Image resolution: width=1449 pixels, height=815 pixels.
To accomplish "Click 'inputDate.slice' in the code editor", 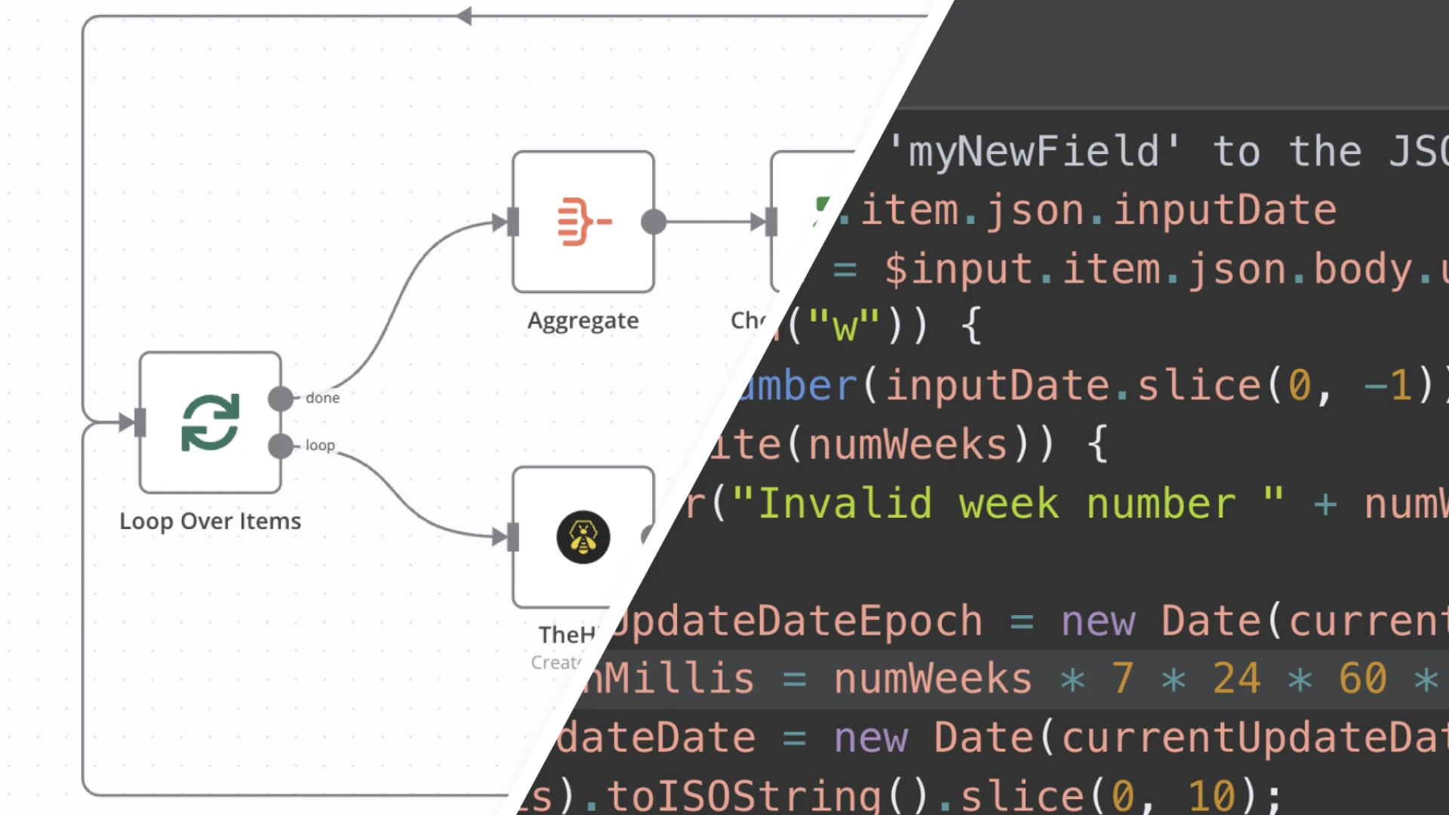I will click(x=1072, y=386).
